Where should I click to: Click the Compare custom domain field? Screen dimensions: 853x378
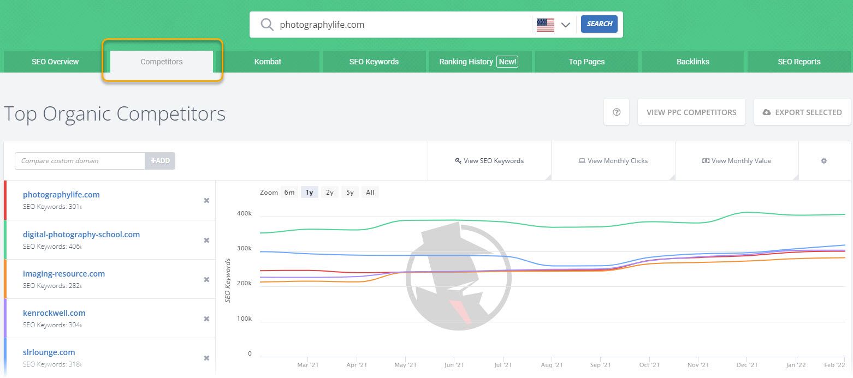80,161
